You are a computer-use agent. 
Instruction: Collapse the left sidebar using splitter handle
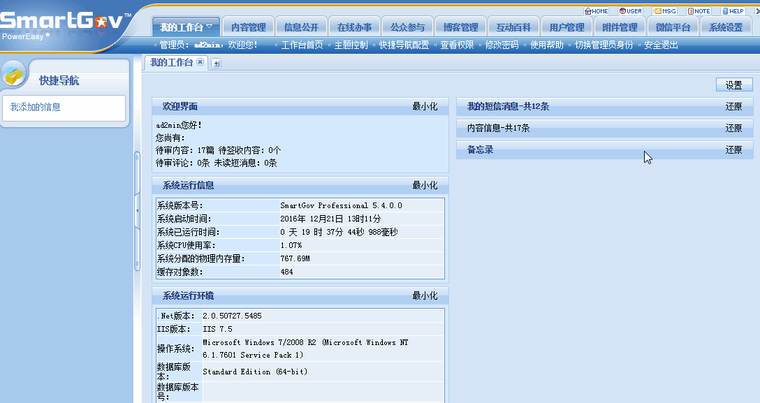pyautogui.click(x=137, y=210)
